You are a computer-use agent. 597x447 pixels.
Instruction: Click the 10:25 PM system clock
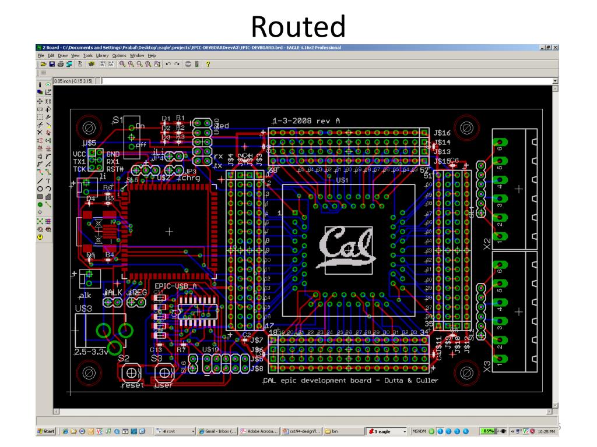pyautogui.click(x=546, y=431)
